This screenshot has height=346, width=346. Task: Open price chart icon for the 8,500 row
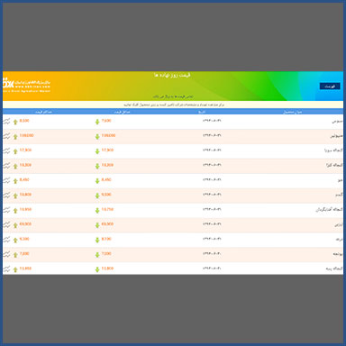[6, 121]
